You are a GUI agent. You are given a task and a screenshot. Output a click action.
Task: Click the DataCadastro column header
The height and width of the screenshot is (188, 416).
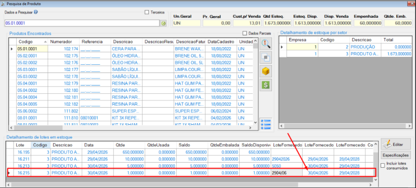(x=221, y=42)
